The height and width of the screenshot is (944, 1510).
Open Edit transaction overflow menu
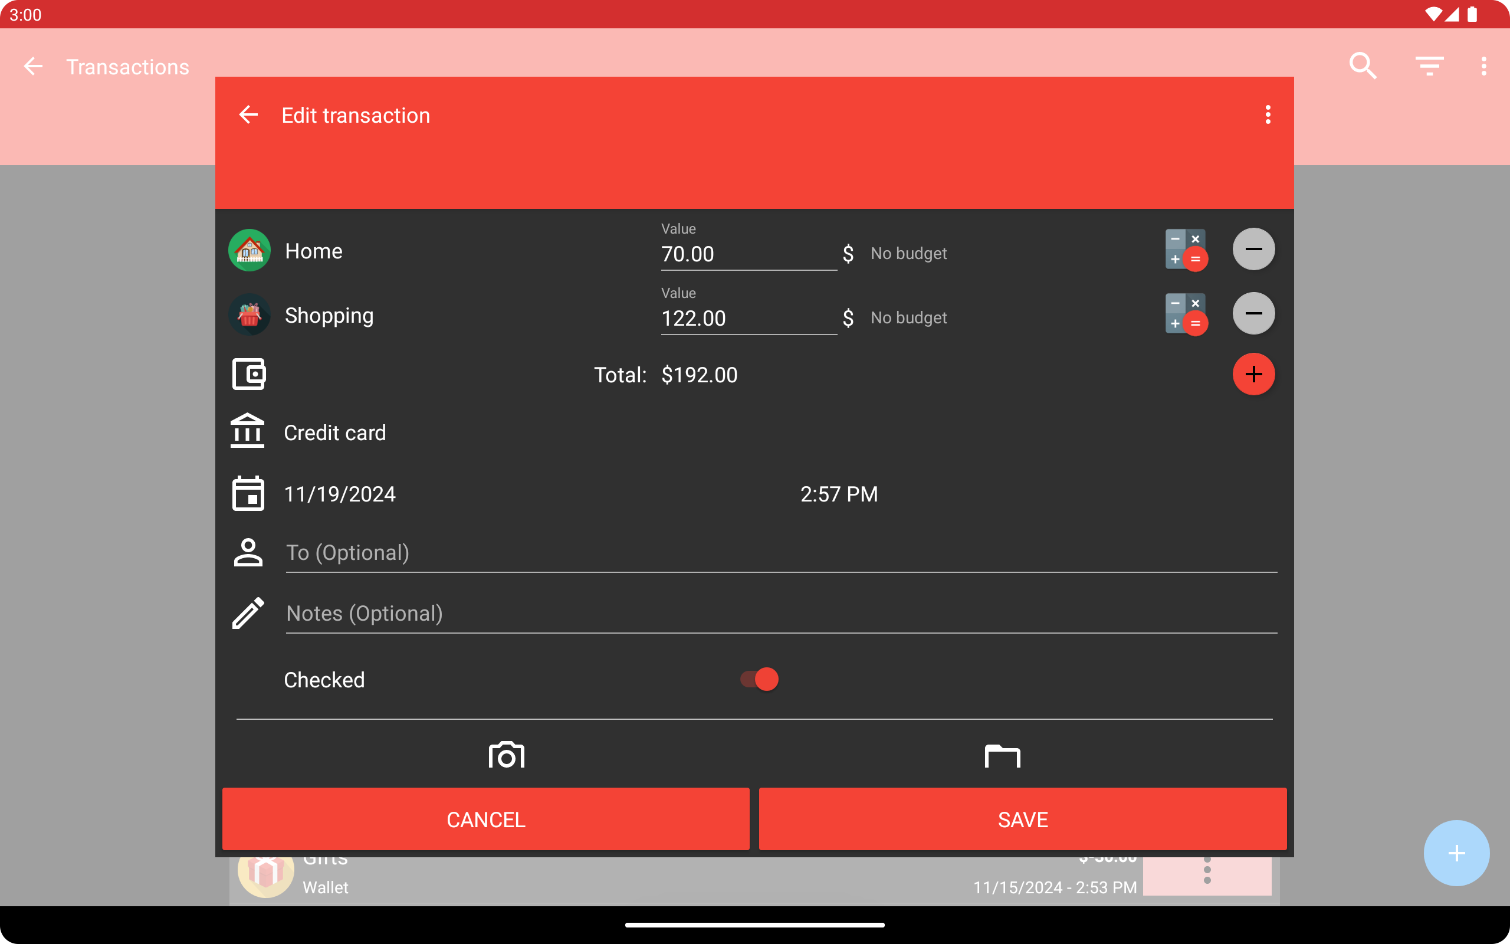(1267, 115)
